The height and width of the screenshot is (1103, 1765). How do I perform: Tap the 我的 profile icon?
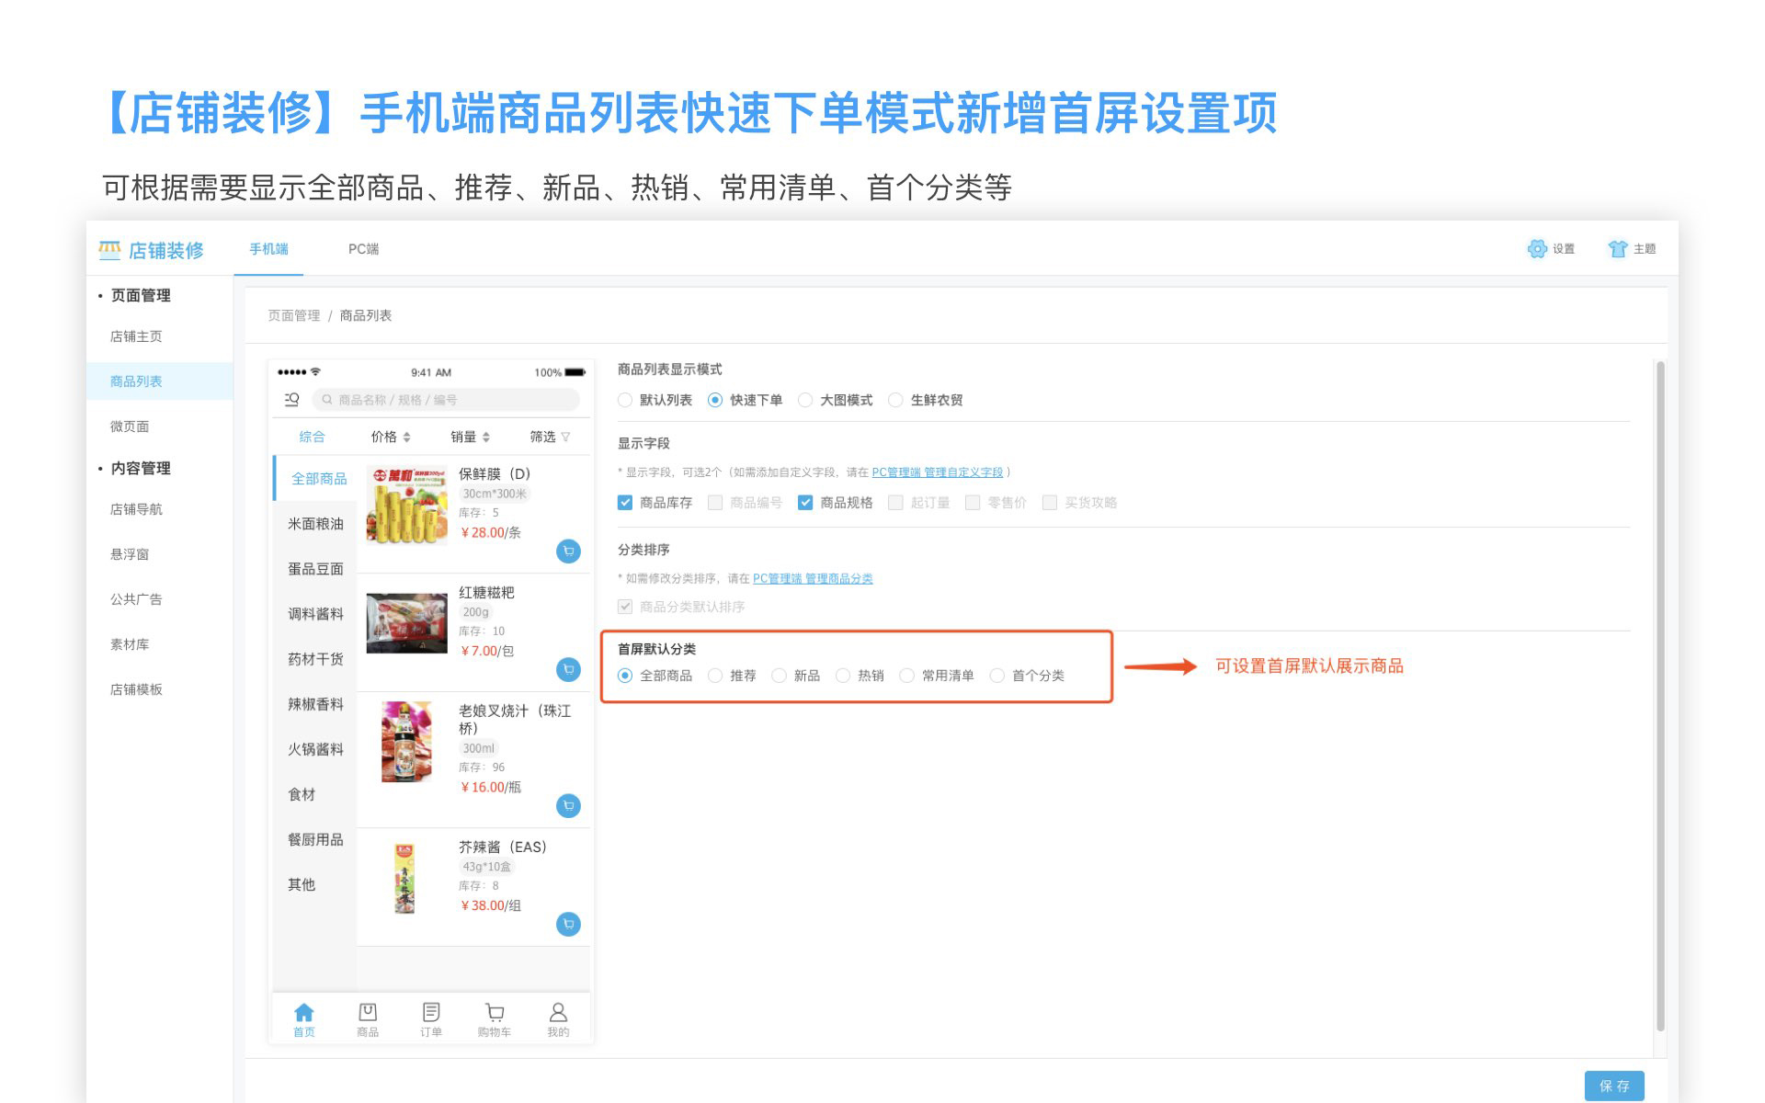click(558, 1013)
